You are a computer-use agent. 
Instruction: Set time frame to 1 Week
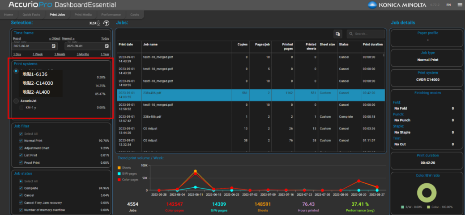tap(38, 54)
